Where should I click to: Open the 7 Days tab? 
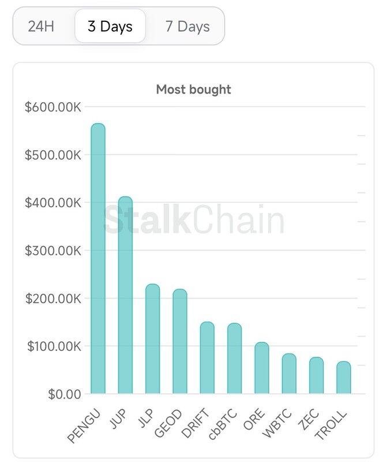click(x=187, y=27)
